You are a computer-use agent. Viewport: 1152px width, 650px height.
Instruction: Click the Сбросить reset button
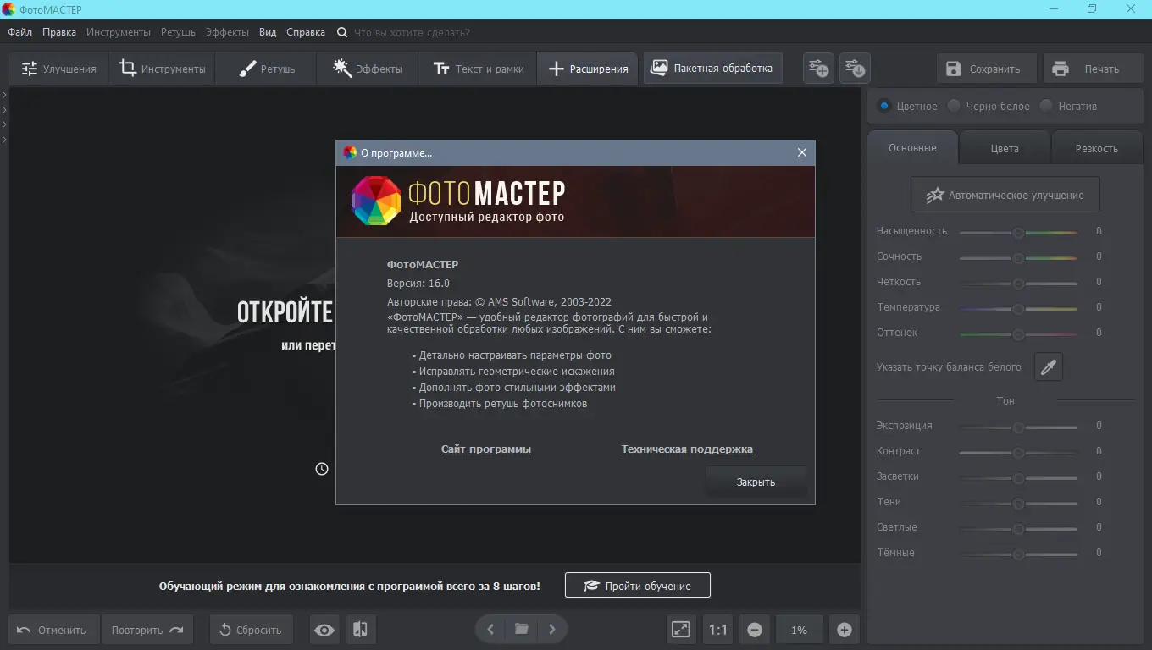coord(251,630)
